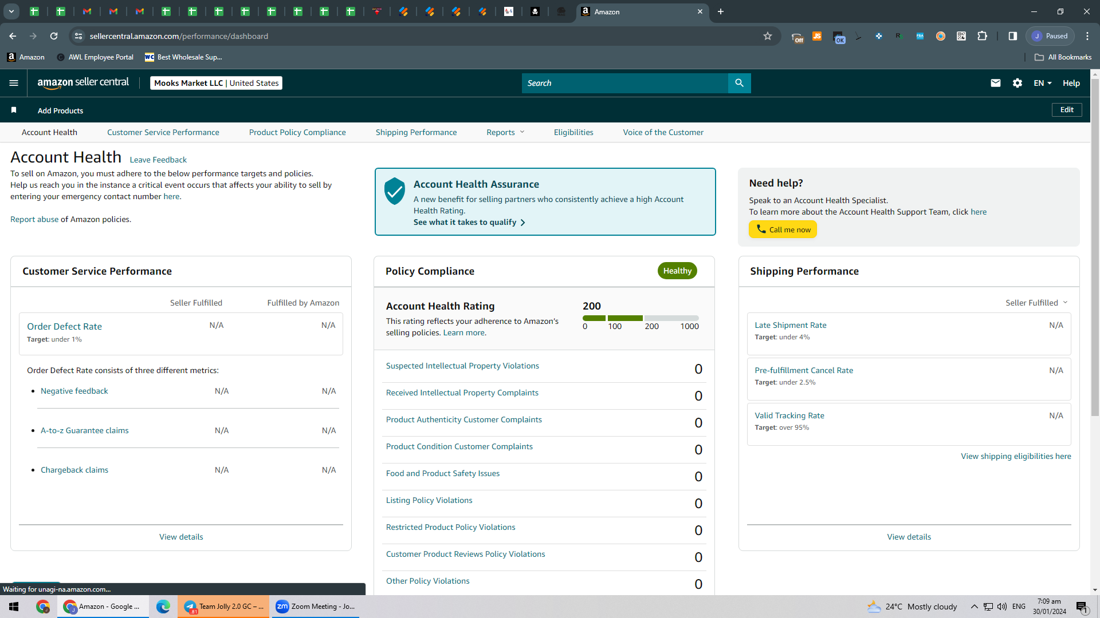Open the orange circle extension icon
Viewport: 1100px width, 618px height.
coord(941,36)
